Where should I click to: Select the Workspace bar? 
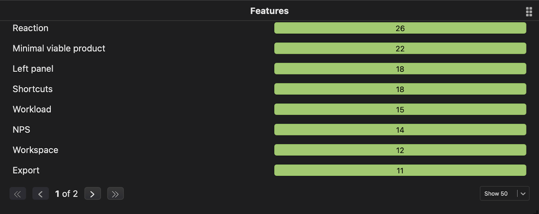tap(400, 150)
